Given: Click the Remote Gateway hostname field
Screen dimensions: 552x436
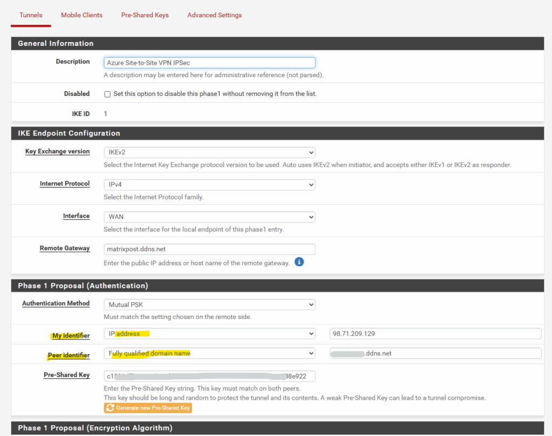Looking at the screenshot, I should (209, 249).
